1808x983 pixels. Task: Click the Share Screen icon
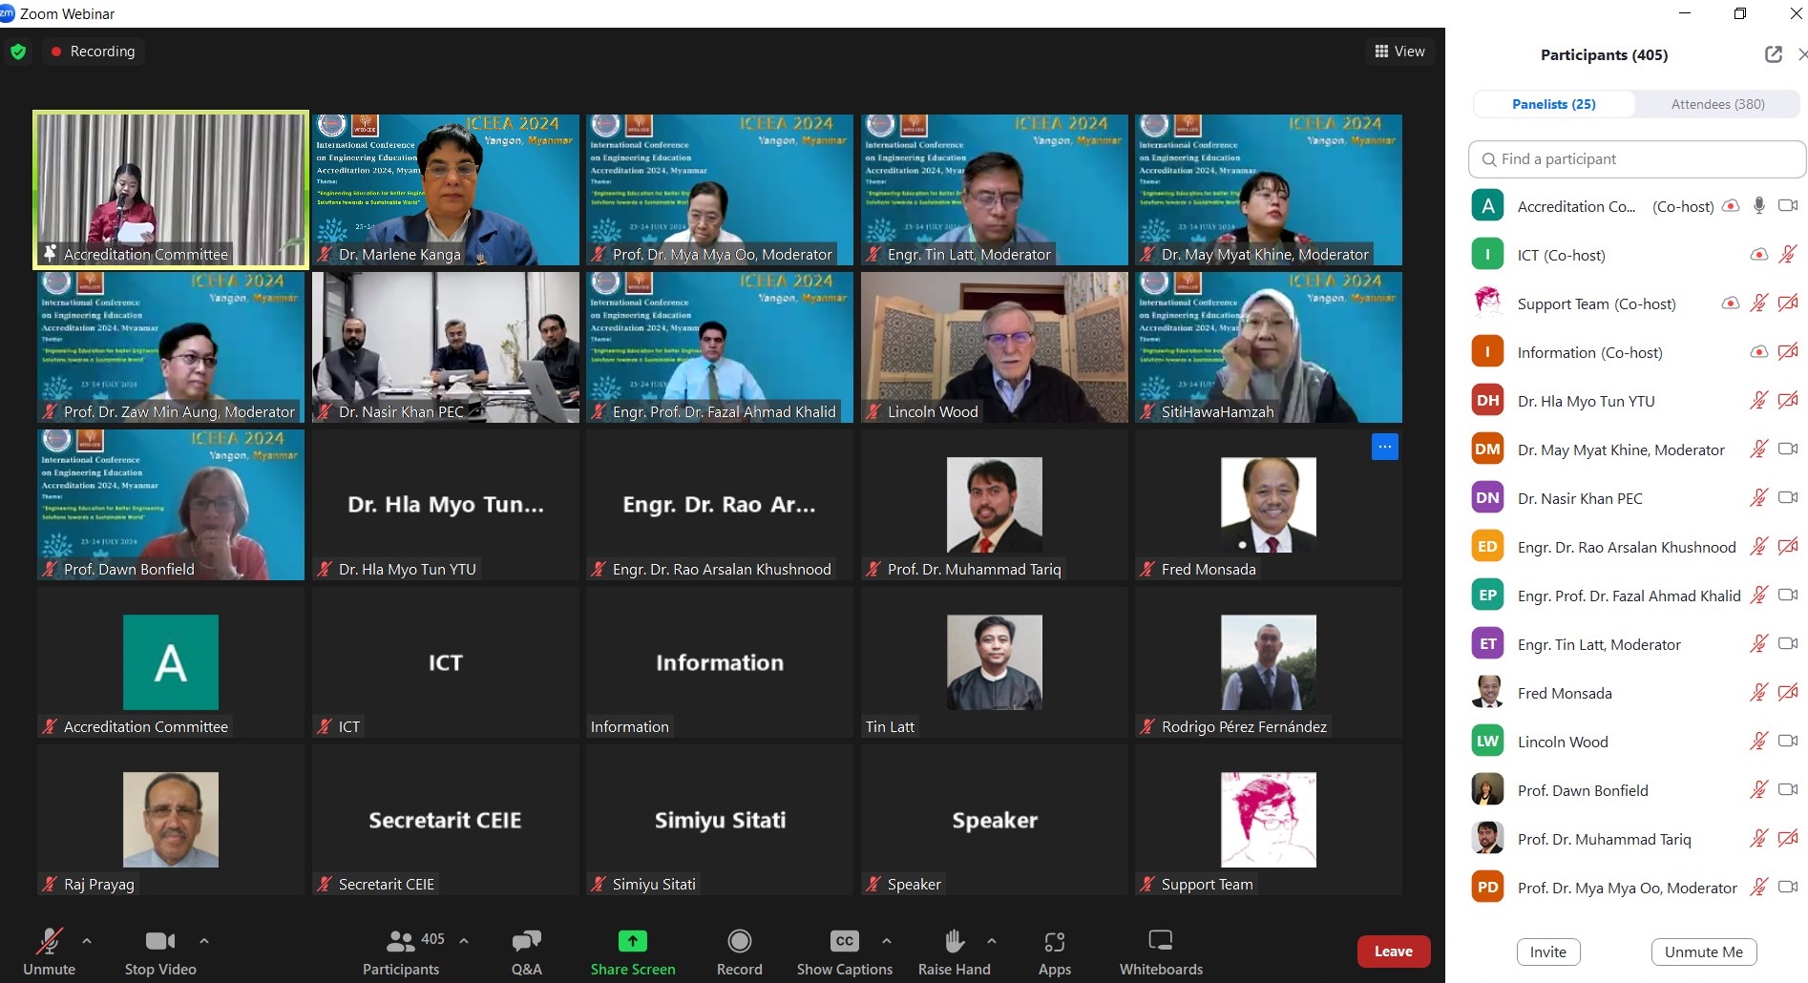point(632,942)
